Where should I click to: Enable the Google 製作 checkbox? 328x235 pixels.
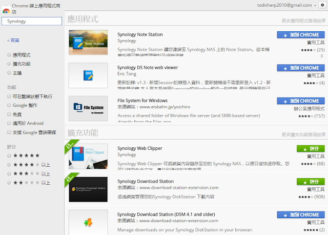point(9,105)
